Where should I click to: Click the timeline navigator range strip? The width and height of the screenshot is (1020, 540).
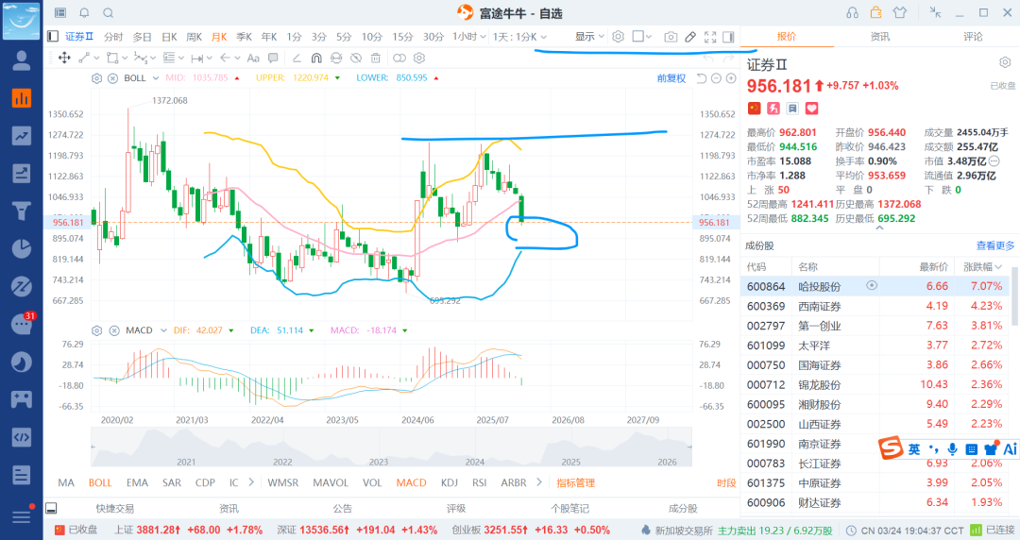coord(391,447)
